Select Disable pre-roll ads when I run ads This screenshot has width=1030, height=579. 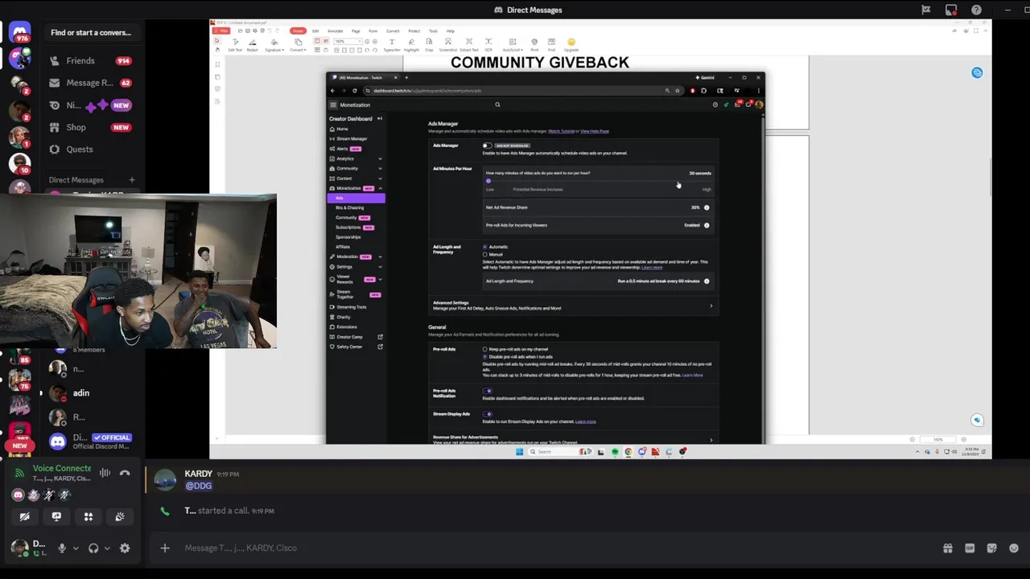485,356
